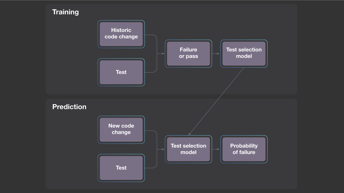Click the Test selection model box in Prediction
Viewport: 344px width, 193px height.
188,149
